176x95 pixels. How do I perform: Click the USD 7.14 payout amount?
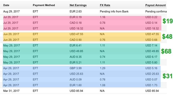151,45
